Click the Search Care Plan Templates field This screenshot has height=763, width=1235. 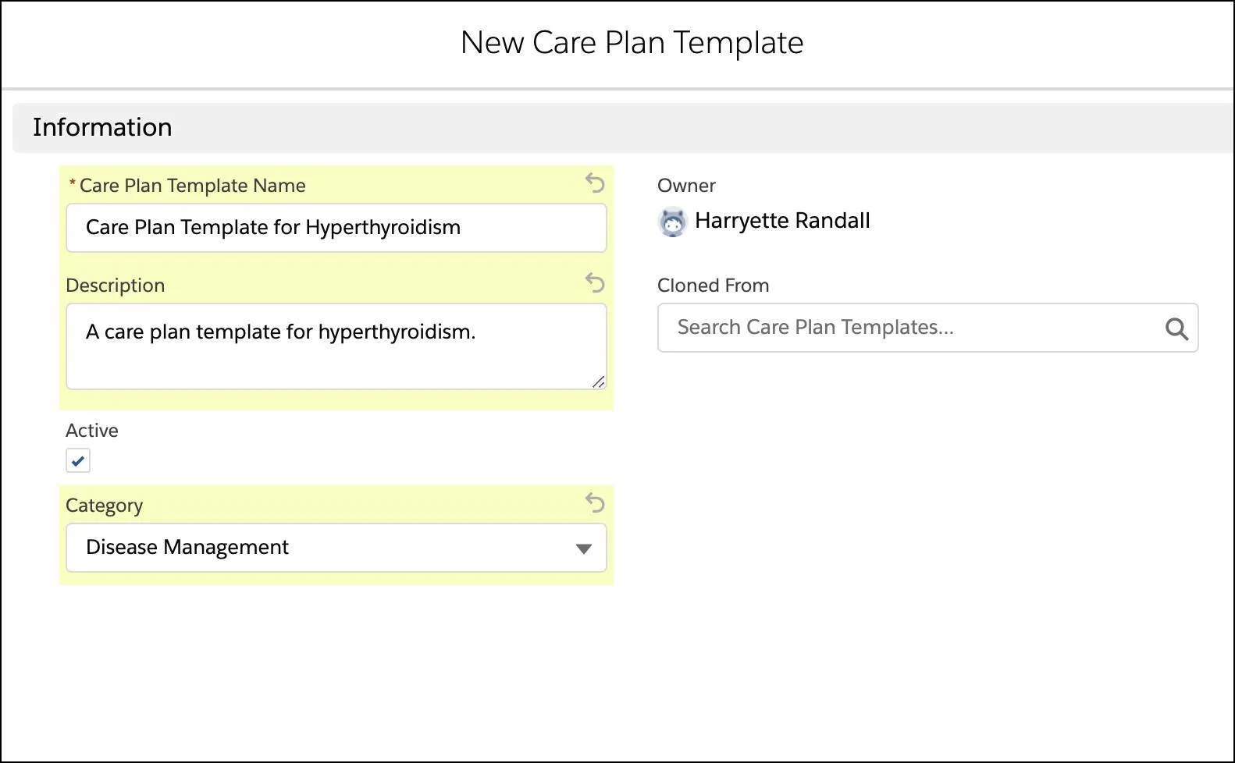point(927,328)
